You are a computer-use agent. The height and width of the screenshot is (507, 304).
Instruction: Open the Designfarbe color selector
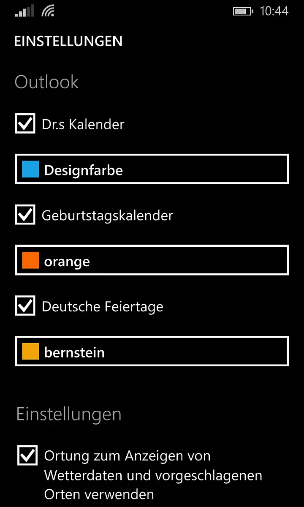point(152,169)
